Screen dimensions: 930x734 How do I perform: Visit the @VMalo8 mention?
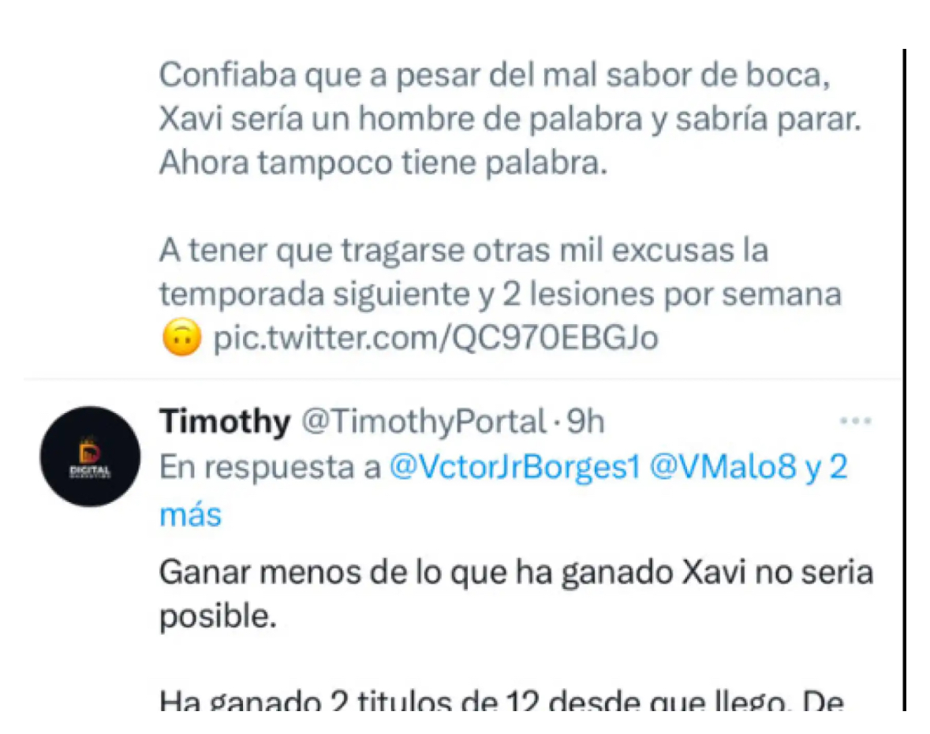point(723,468)
